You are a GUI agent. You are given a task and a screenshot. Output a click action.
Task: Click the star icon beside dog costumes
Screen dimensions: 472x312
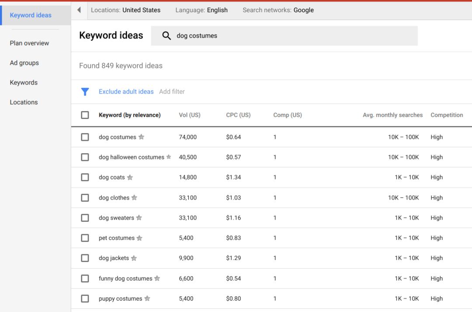click(x=141, y=137)
